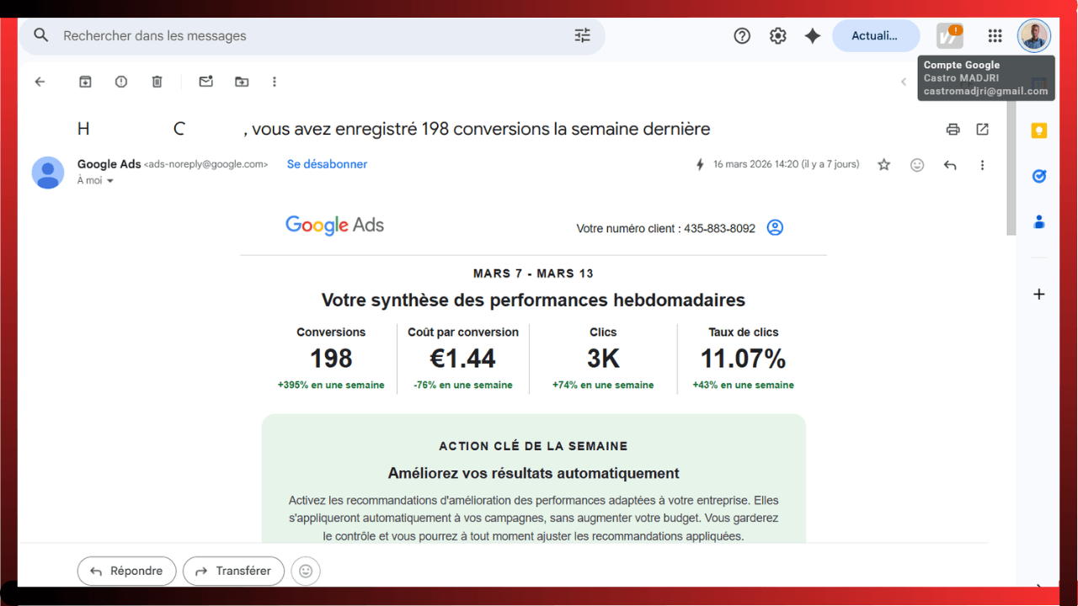Open Google Keep in the side panel
The width and height of the screenshot is (1078, 606).
1039,130
